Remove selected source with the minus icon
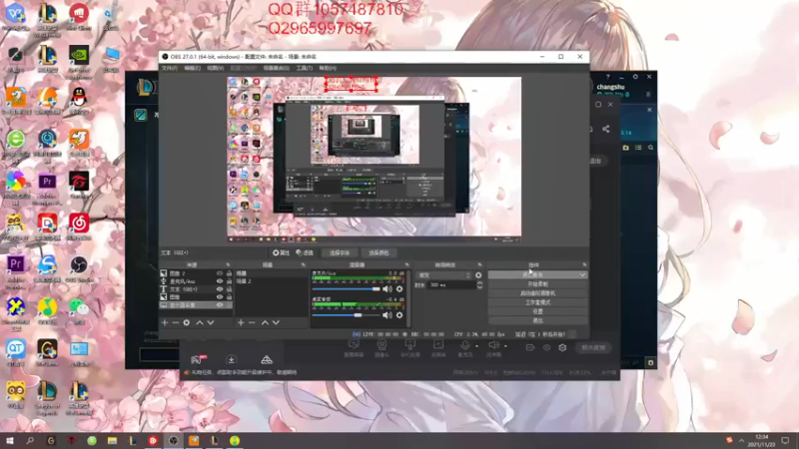 point(176,322)
